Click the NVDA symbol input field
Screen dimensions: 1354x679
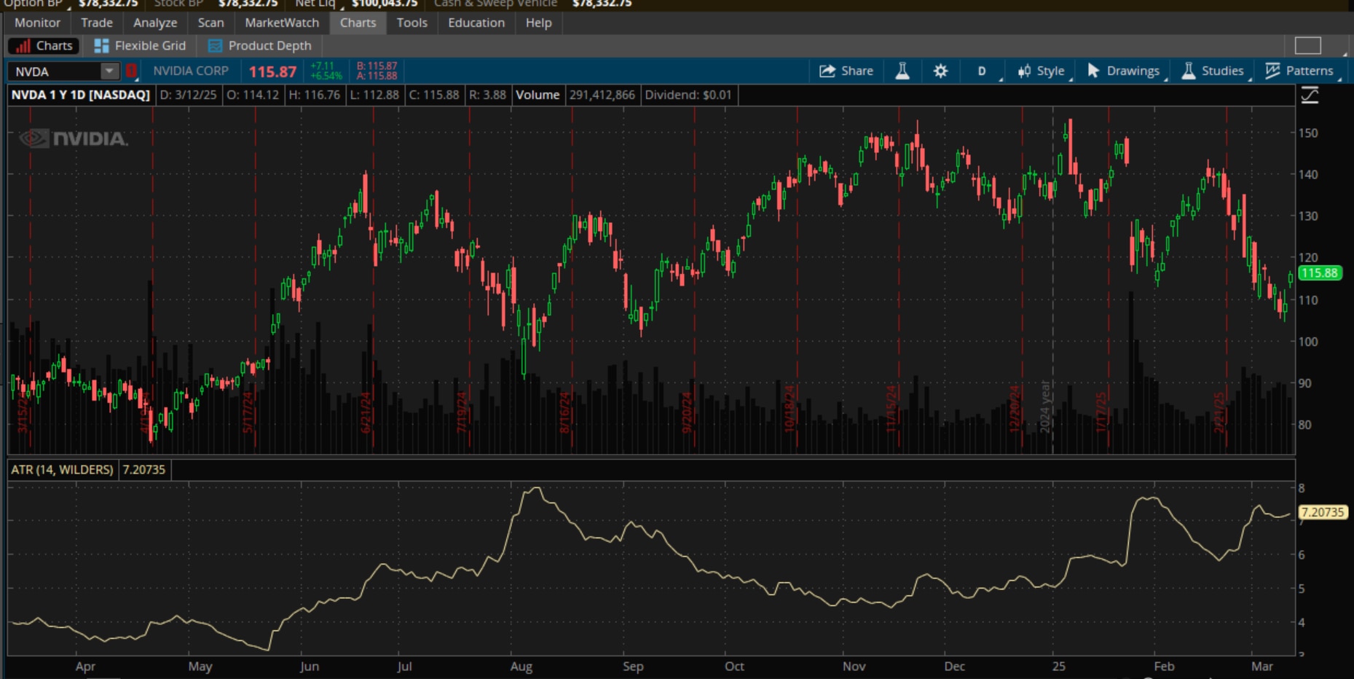click(x=55, y=71)
